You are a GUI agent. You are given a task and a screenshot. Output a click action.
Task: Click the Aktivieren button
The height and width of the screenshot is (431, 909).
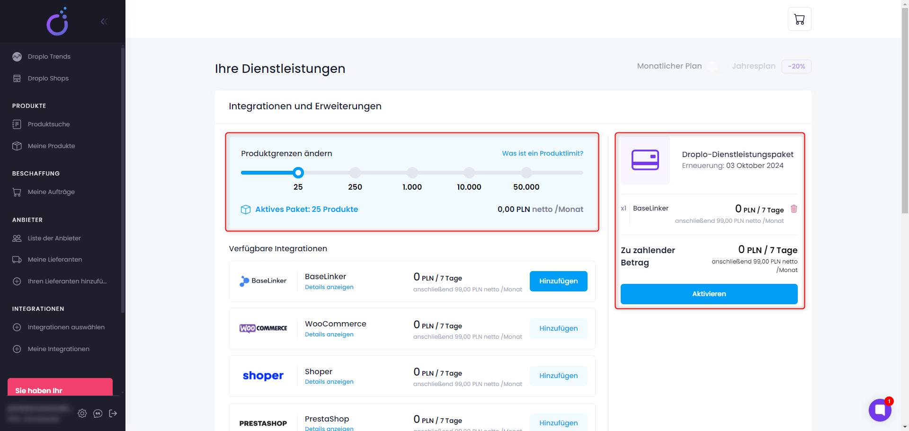click(709, 294)
